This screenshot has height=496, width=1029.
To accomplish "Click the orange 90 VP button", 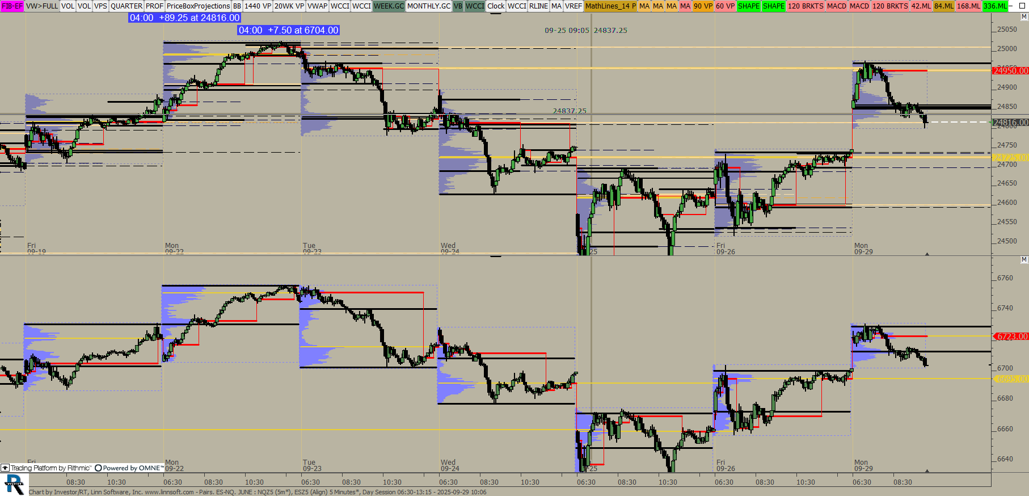I will click(702, 6).
